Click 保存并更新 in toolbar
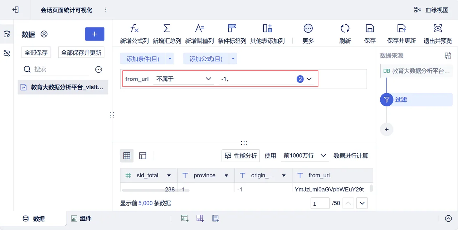The image size is (458, 230). coord(401,34)
